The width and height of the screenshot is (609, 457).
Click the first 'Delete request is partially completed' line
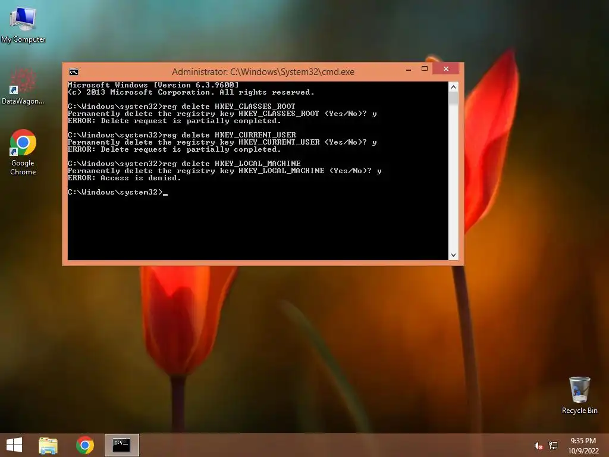(174, 121)
